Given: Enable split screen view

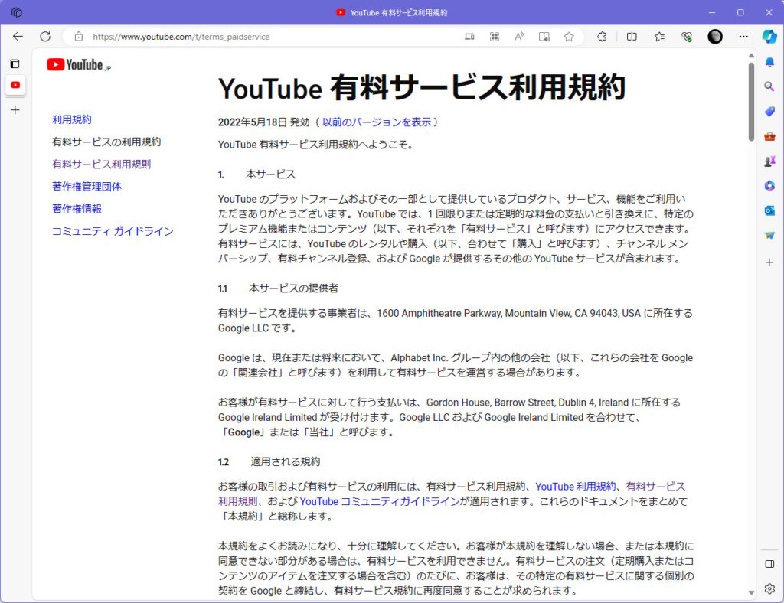Looking at the screenshot, I should (632, 37).
